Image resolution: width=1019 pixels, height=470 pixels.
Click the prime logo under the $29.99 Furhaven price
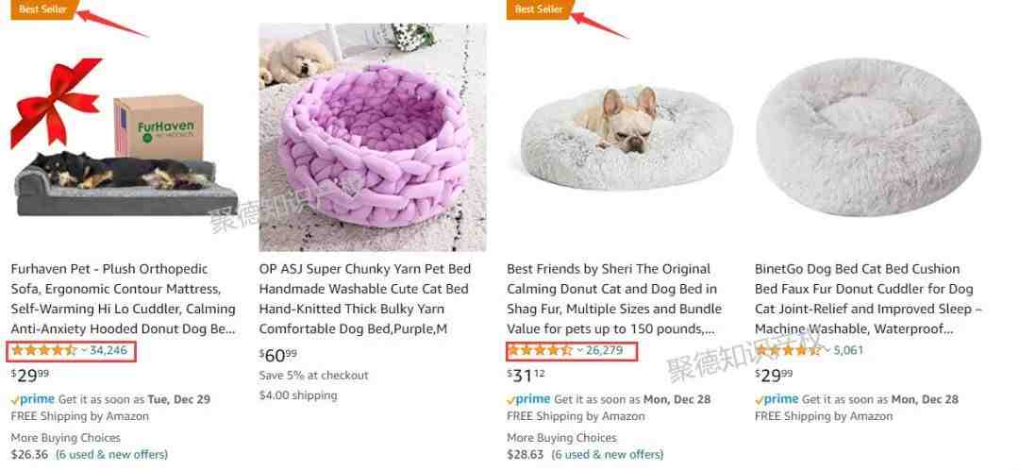[x=33, y=399]
